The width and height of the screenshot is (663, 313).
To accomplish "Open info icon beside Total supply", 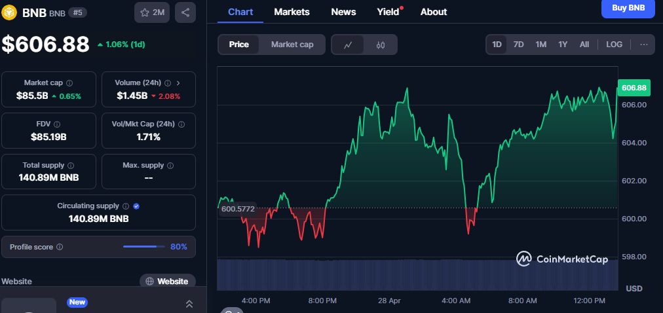I will (71, 166).
